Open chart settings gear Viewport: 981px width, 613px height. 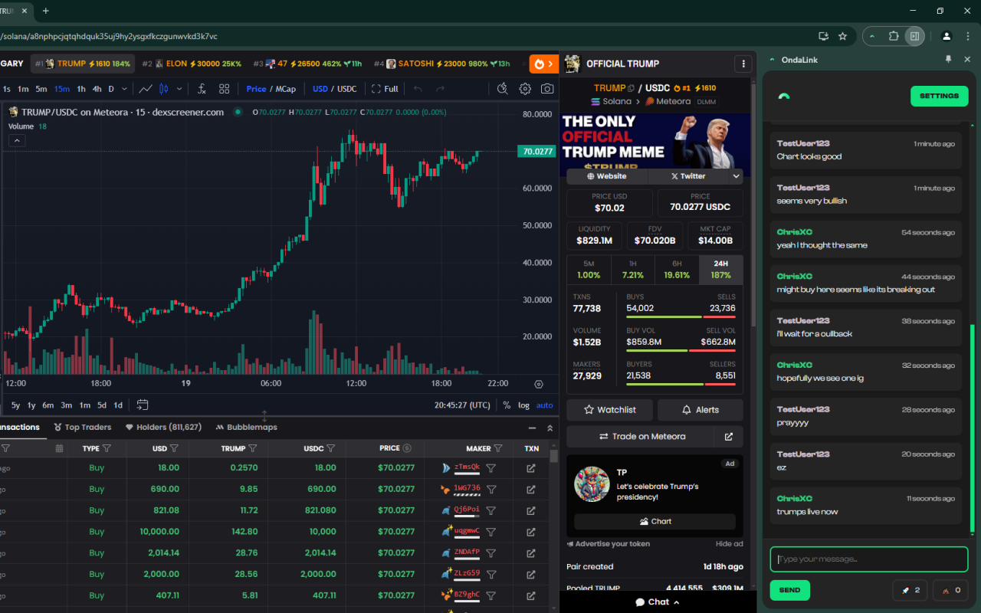[x=525, y=89]
